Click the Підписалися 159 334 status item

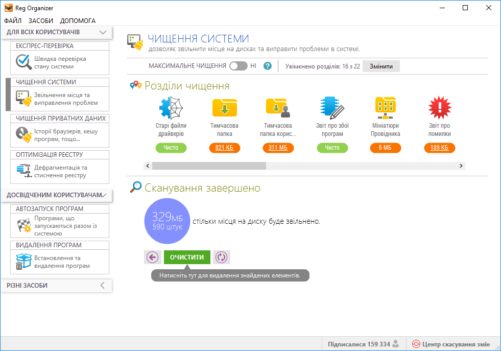click(x=364, y=344)
